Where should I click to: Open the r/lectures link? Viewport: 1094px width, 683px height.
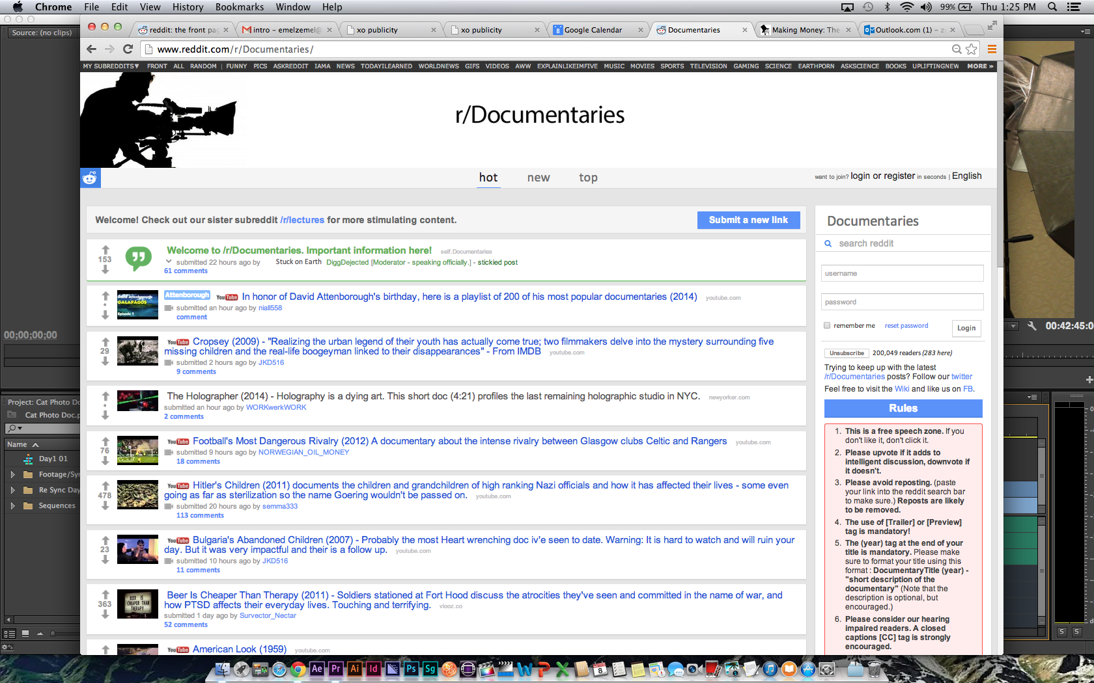(x=302, y=220)
